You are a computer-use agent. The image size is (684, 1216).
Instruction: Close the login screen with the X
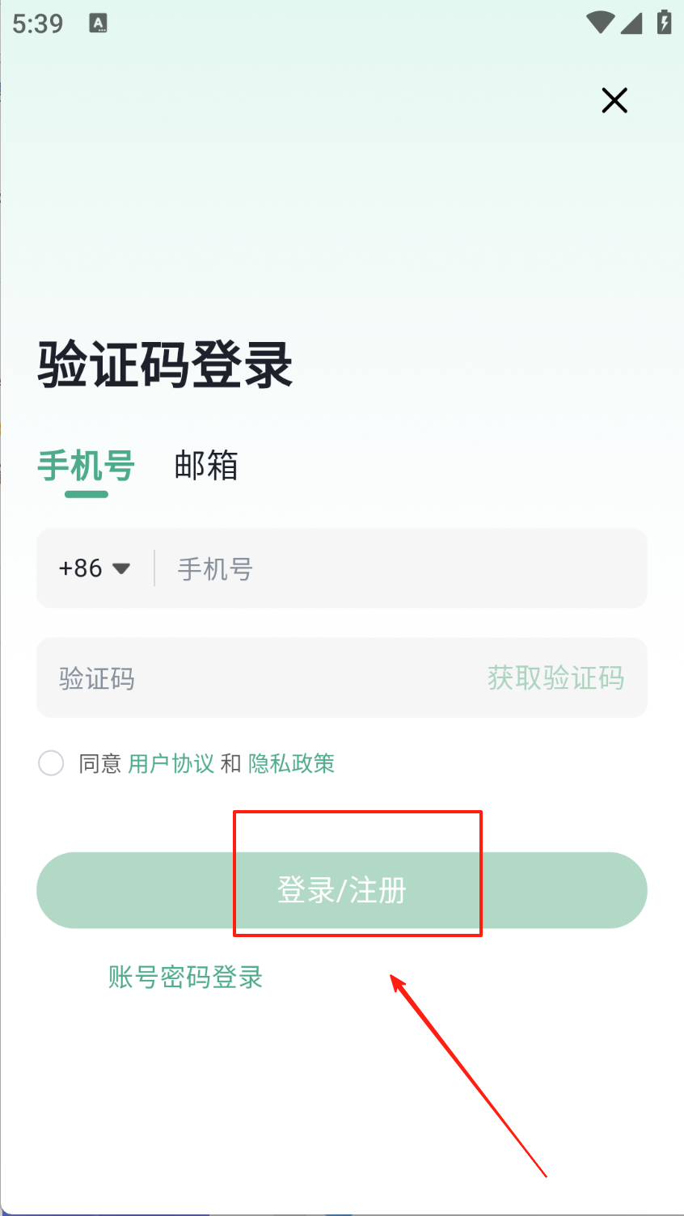614,101
